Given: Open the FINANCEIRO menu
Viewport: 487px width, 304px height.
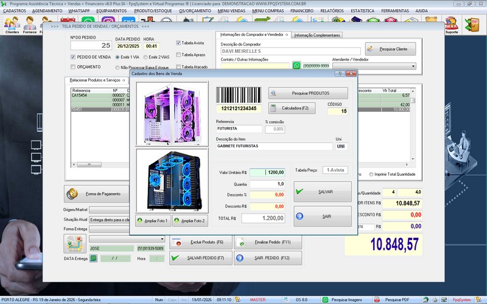Looking at the screenshot, I should 302,10.
